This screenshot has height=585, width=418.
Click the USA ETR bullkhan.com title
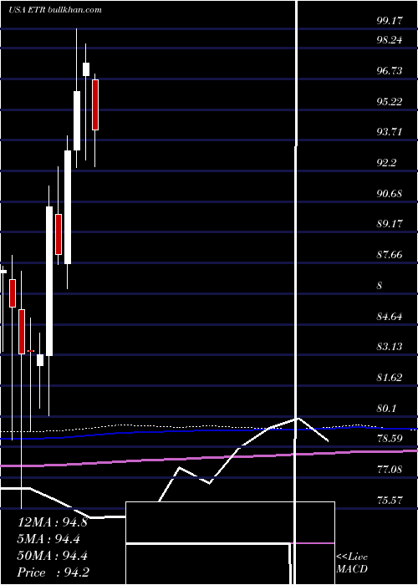[55, 9]
